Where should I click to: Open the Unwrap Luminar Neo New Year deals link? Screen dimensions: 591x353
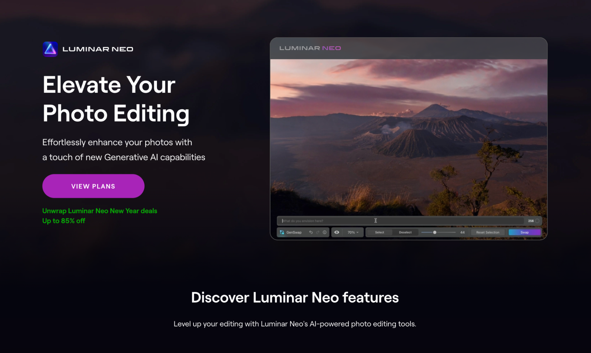pos(100,211)
